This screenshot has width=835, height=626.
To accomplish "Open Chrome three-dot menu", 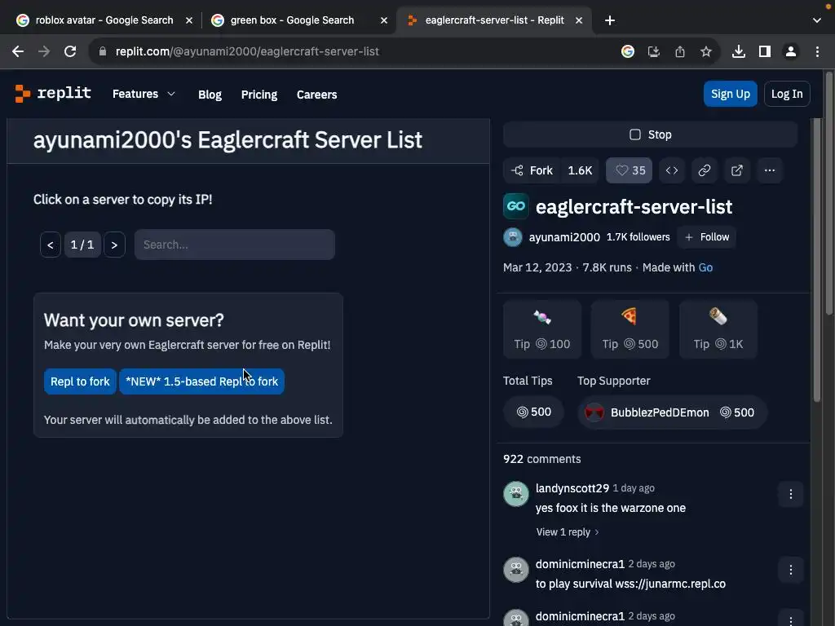I will [x=817, y=51].
